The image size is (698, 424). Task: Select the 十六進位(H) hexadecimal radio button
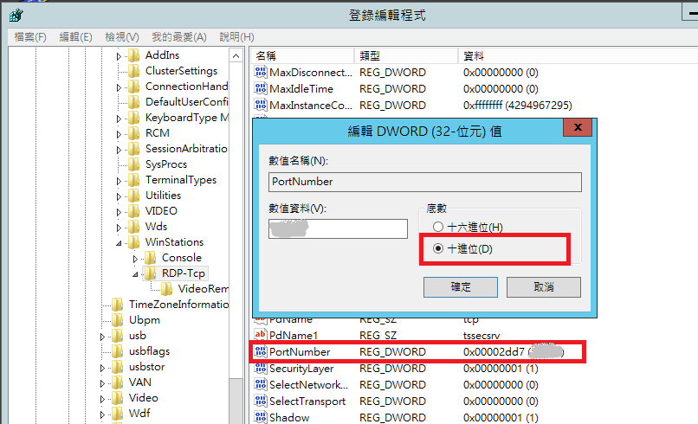click(438, 227)
